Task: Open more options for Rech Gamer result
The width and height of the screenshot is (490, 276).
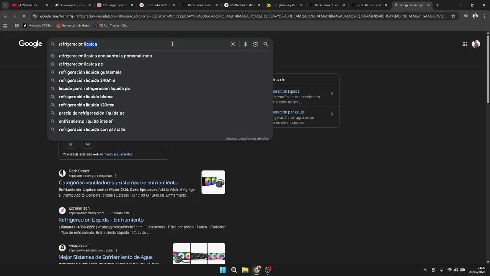Action: click(116, 176)
